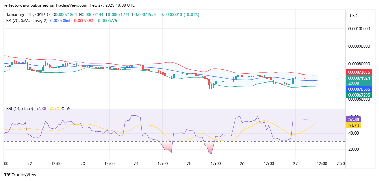
Task: Select the low price value L0.00071774
Action: (117, 15)
